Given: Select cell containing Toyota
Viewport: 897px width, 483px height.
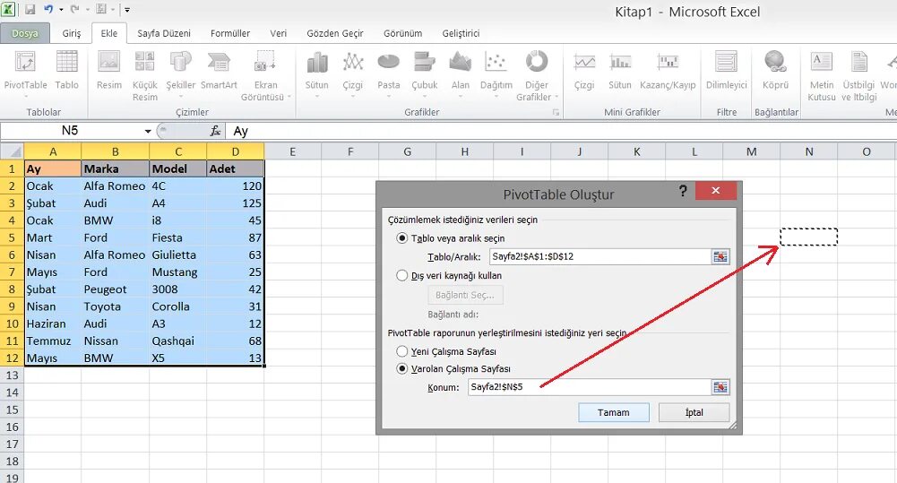Looking at the screenshot, I should 115,306.
